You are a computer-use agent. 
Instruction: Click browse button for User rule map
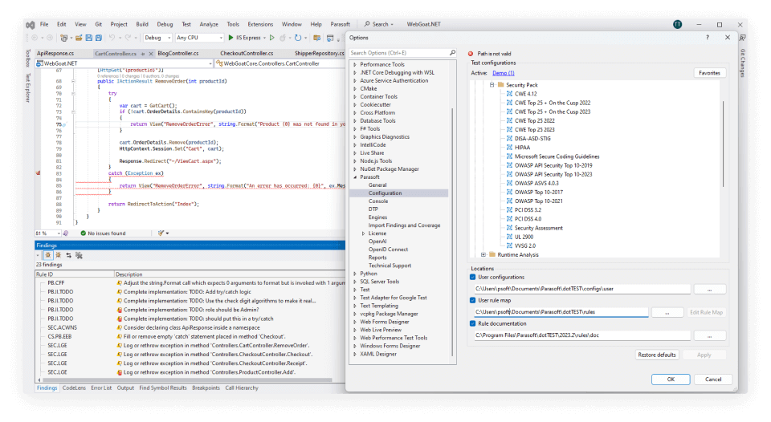(667, 312)
